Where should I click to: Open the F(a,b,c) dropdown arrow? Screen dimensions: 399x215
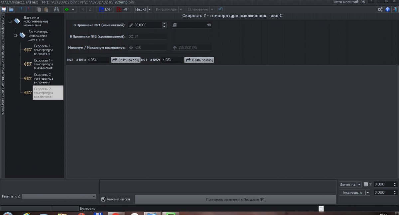tap(149, 9)
